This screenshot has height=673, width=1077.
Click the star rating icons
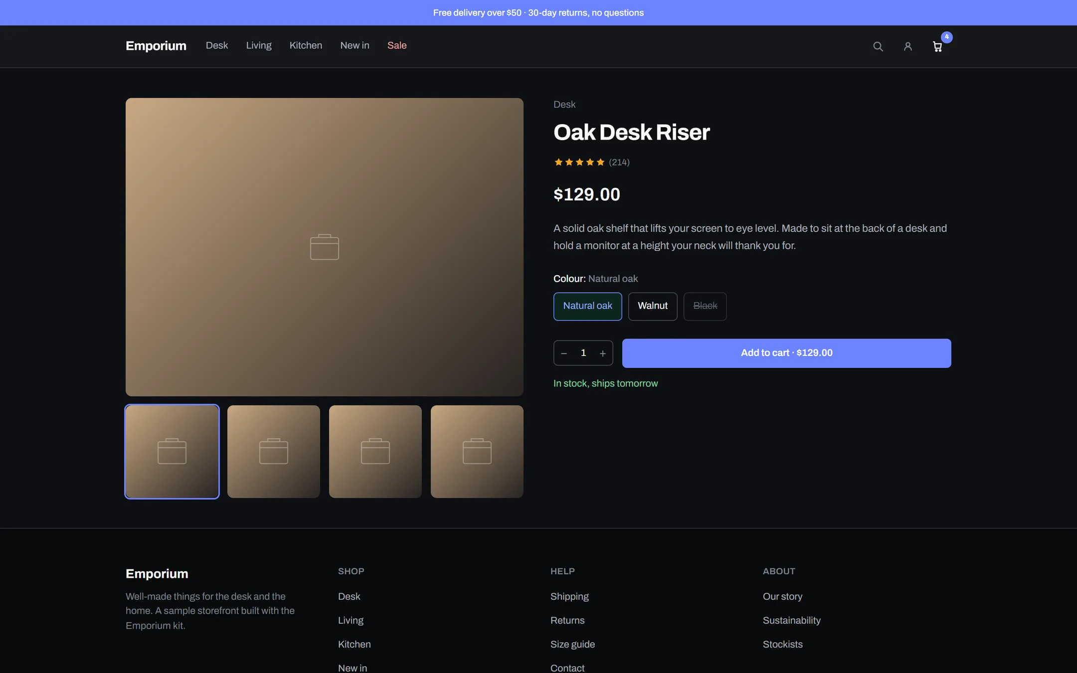click(579, 162)
